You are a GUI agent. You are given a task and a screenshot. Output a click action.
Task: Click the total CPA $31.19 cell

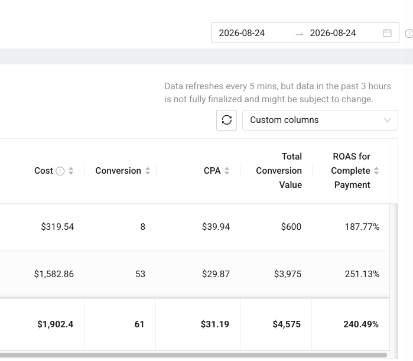click(x=215, y=324)
